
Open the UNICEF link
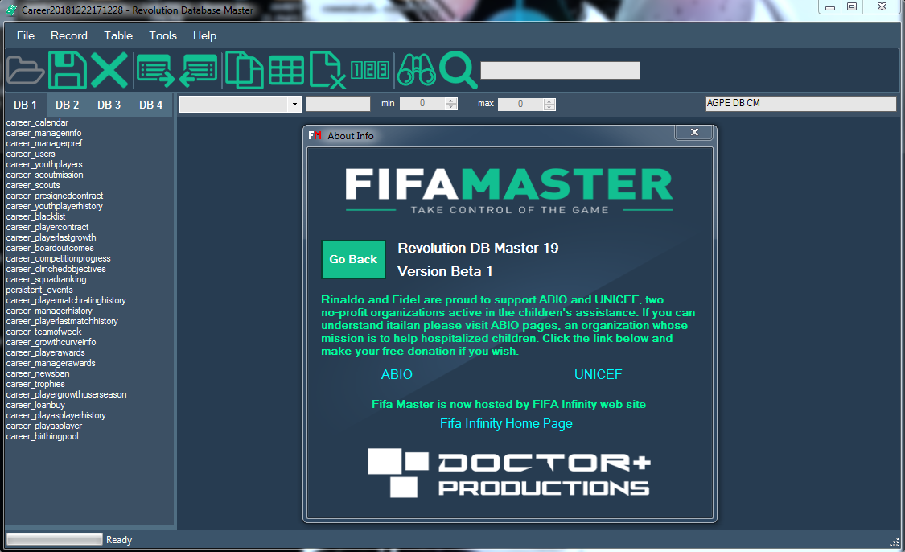click(598, 374)
